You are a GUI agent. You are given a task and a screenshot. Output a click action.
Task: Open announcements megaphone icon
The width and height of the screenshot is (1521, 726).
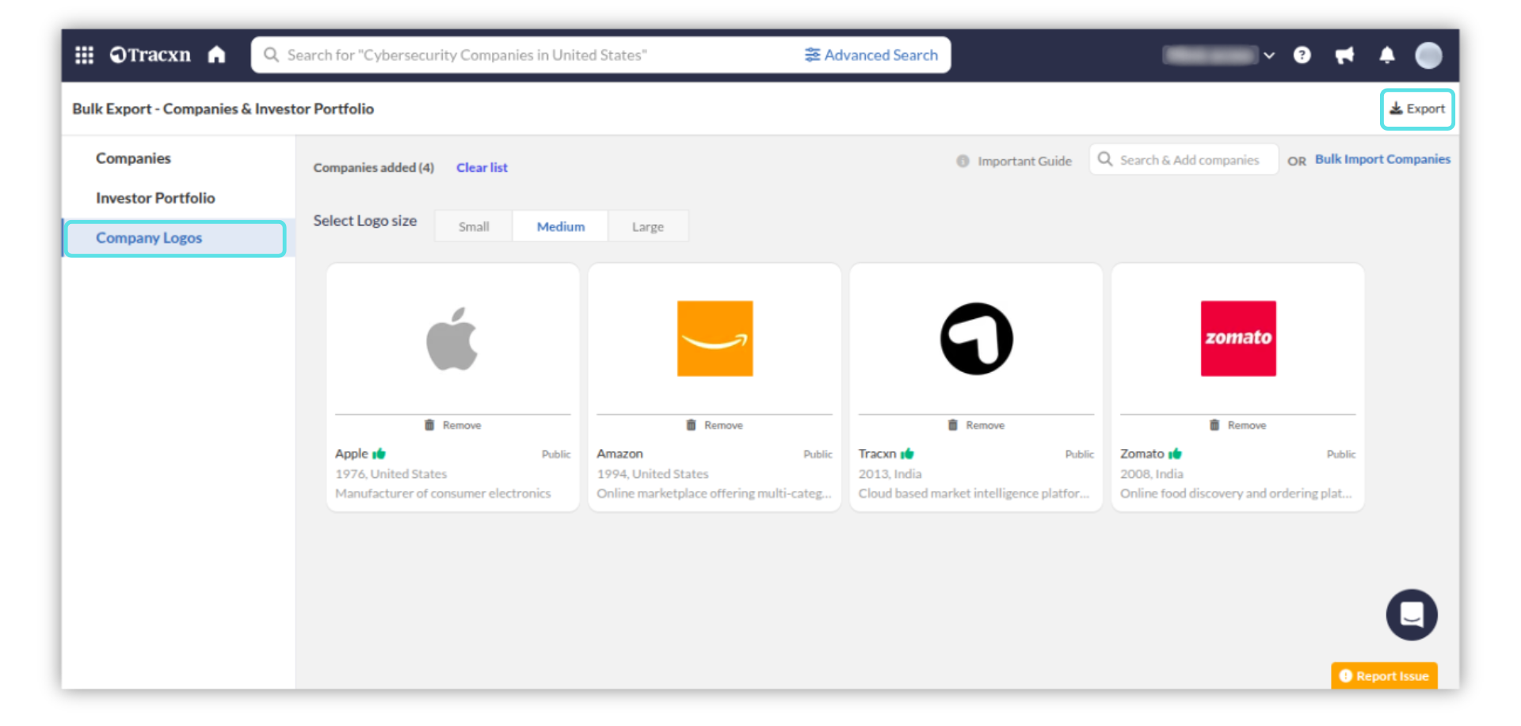1344,55
